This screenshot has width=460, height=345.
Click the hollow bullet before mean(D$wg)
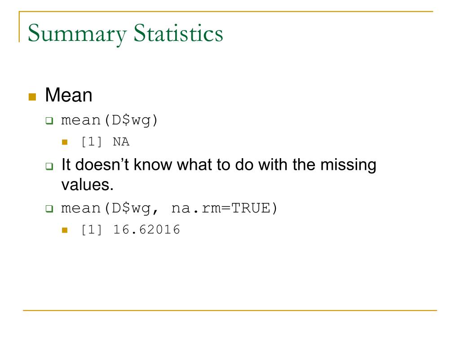(49, 120)
